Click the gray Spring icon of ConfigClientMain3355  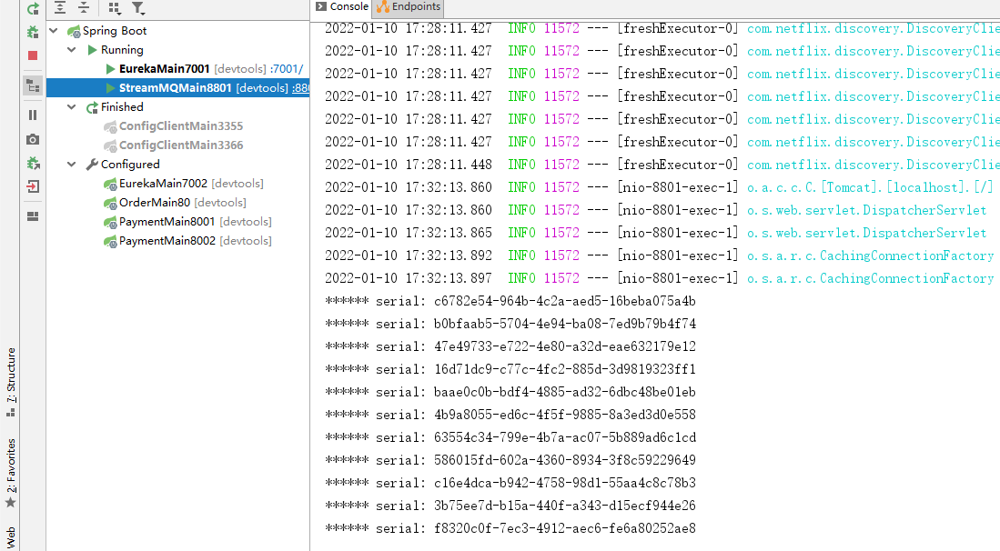click(x=110, y=126)
